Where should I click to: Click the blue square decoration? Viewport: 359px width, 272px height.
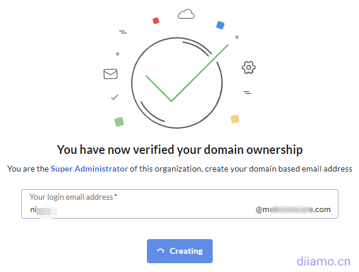click(x=220, y=25)
